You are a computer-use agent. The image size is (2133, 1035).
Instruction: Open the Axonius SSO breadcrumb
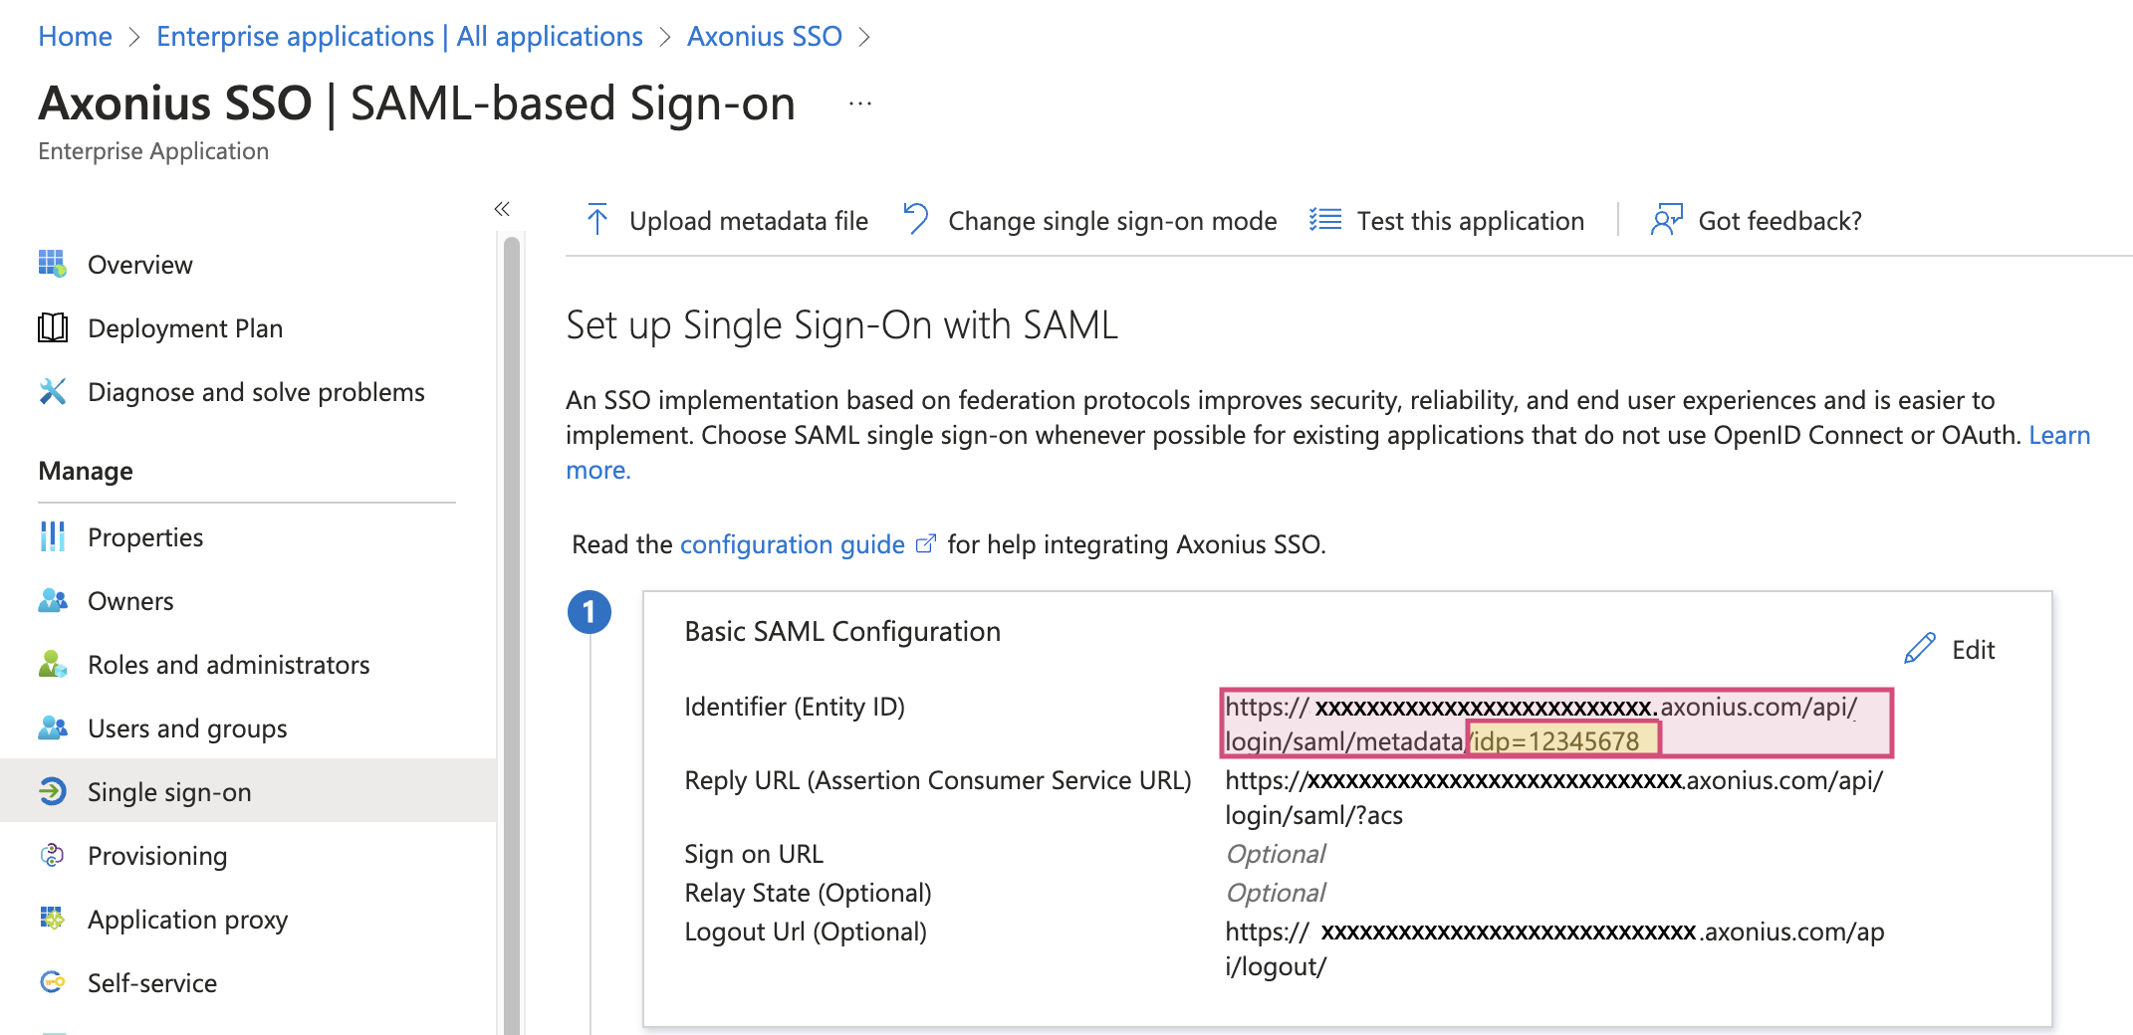(x=764, y=36)
